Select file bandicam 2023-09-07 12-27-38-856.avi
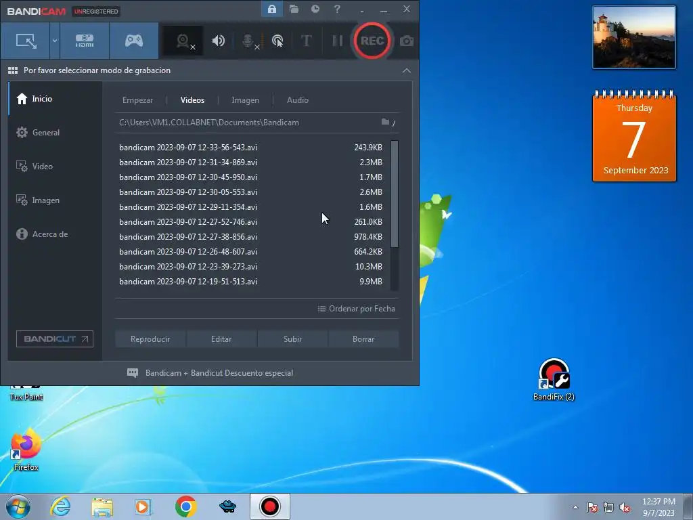Viewport: 693px width, 520px height. click(x=250, y=237)
